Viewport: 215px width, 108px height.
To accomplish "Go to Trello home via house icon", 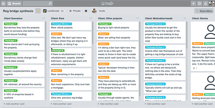I will 4,3.
